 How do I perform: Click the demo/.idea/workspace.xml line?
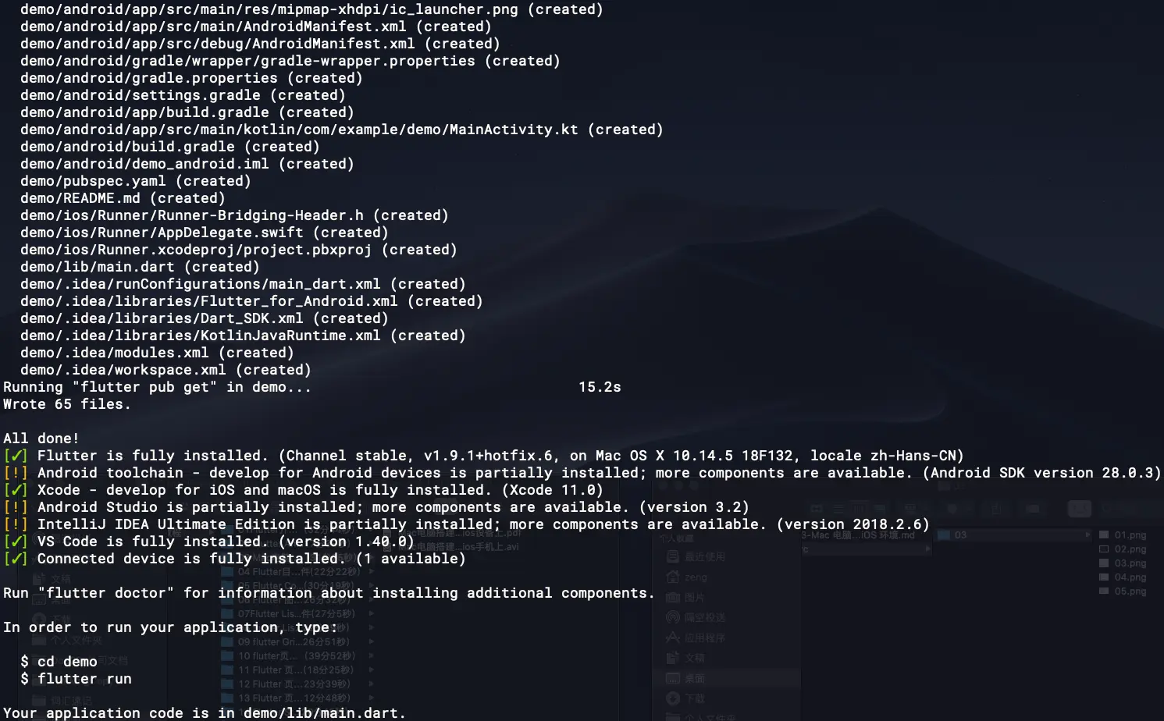[x=166, y=370]
